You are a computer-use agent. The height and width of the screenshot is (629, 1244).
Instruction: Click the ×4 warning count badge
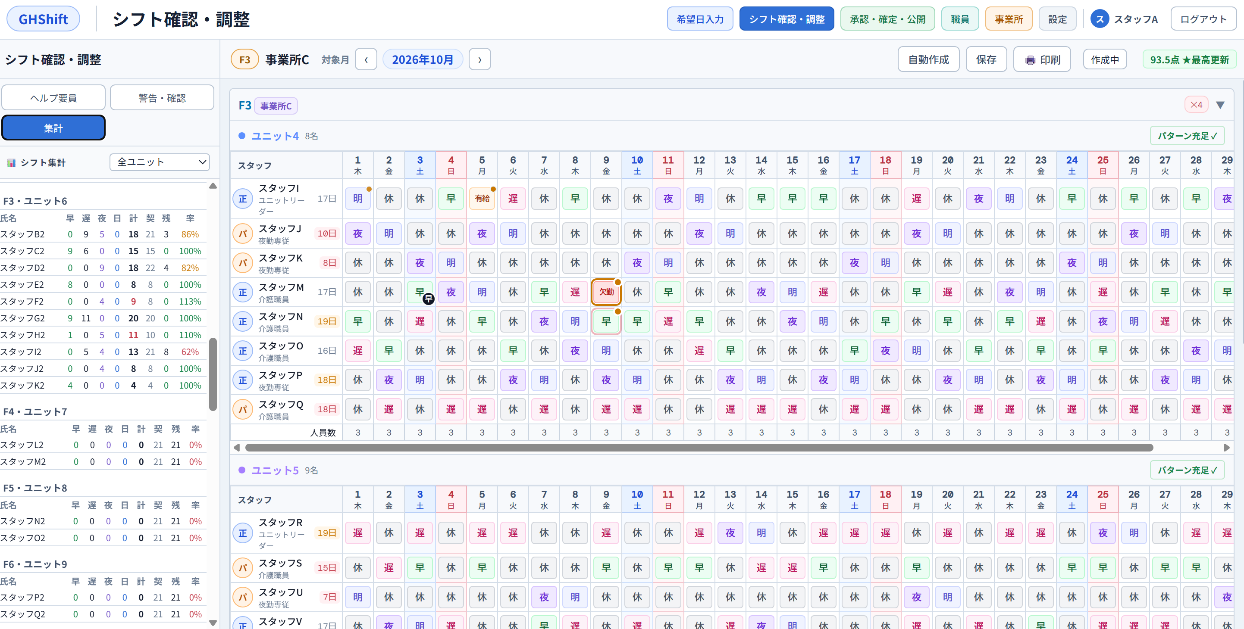pos(1196,105)
